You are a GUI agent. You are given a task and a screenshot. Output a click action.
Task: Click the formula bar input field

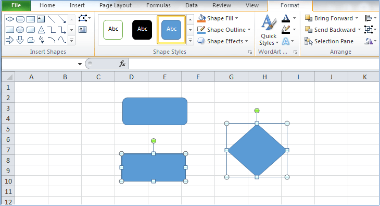pyautogui.click(x=254, y=64)
